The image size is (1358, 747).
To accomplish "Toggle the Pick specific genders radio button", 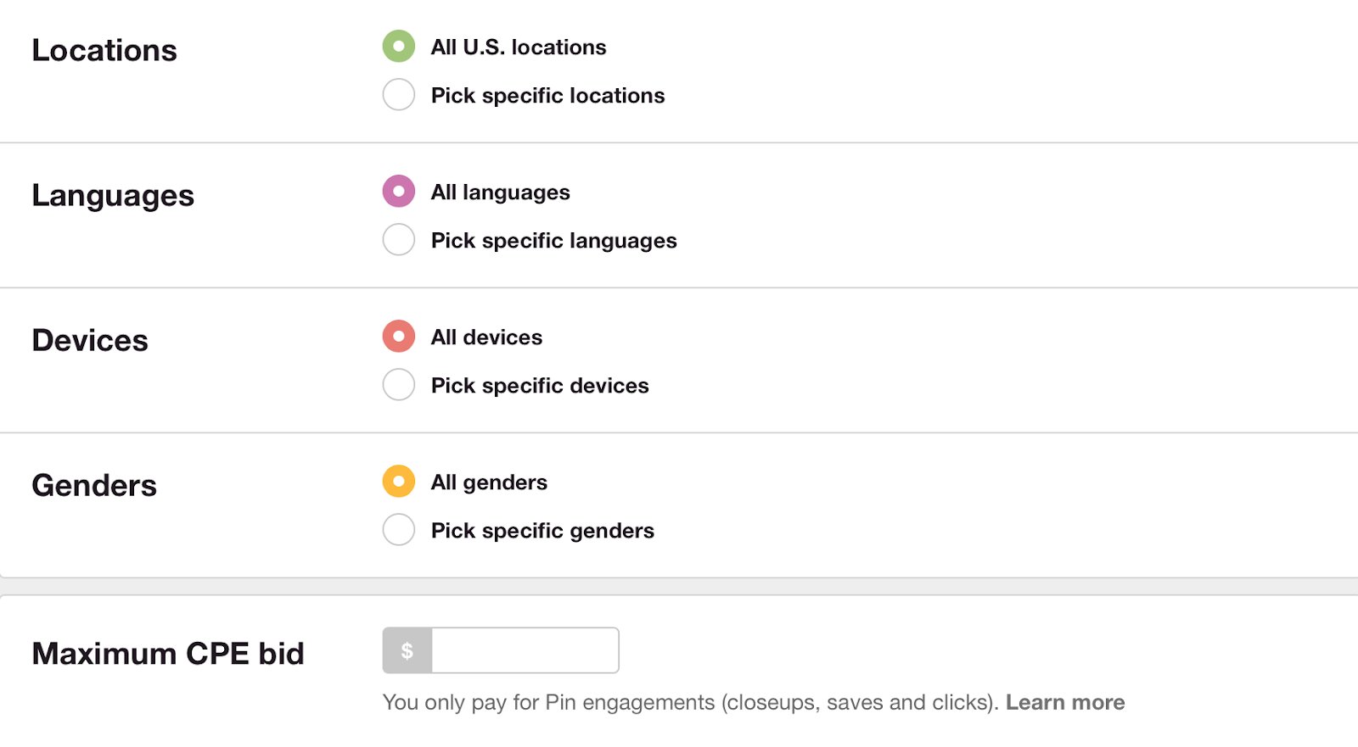I will point(399,530).
